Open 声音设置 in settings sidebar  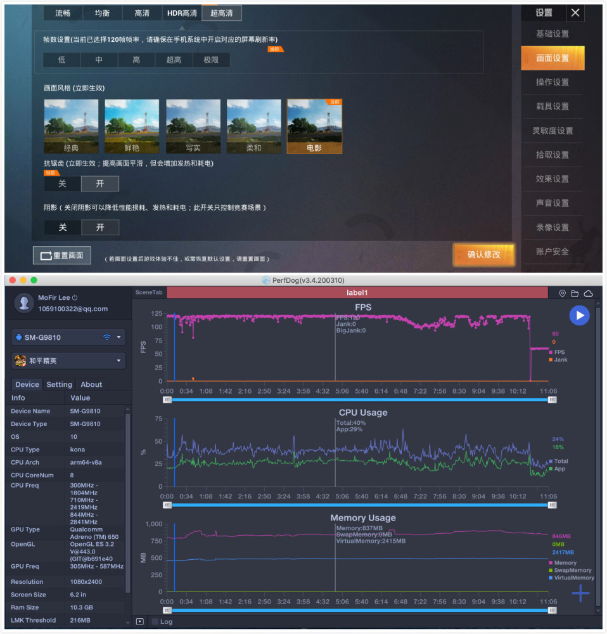coord(553,203)
